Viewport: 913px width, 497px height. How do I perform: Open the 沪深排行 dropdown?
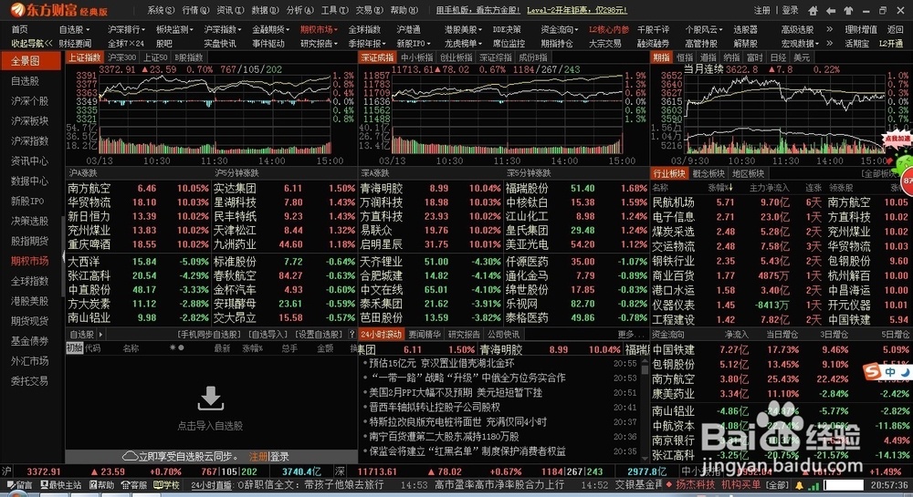(x=126, y=29)
